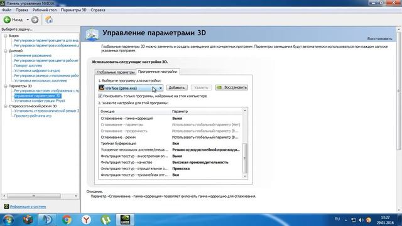Viewport: 402px width, 226px height.
Task: Toggle show only programs found checkbox
Action: [x=100, y=96]
